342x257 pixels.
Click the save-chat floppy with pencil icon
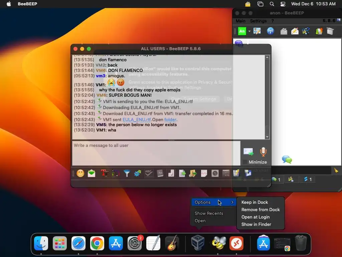click(x=236, y=174)
